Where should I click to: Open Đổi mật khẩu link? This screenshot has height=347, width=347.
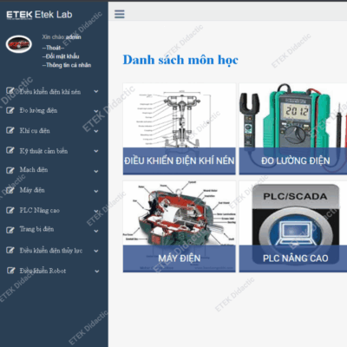[61, 56]
